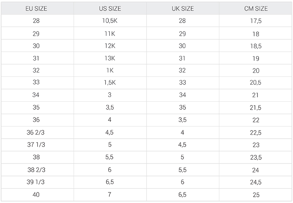The image size is (293, 203).
Task: Click the US size 12K cell
Action: coord(110,46)
